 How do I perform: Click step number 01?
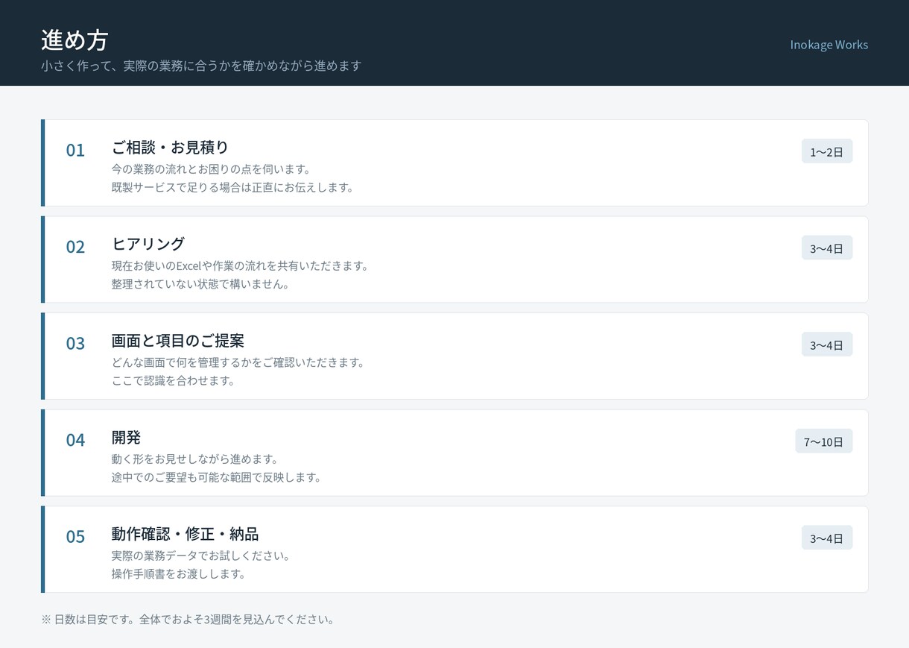pyautogui.click(x=75, y=150)
